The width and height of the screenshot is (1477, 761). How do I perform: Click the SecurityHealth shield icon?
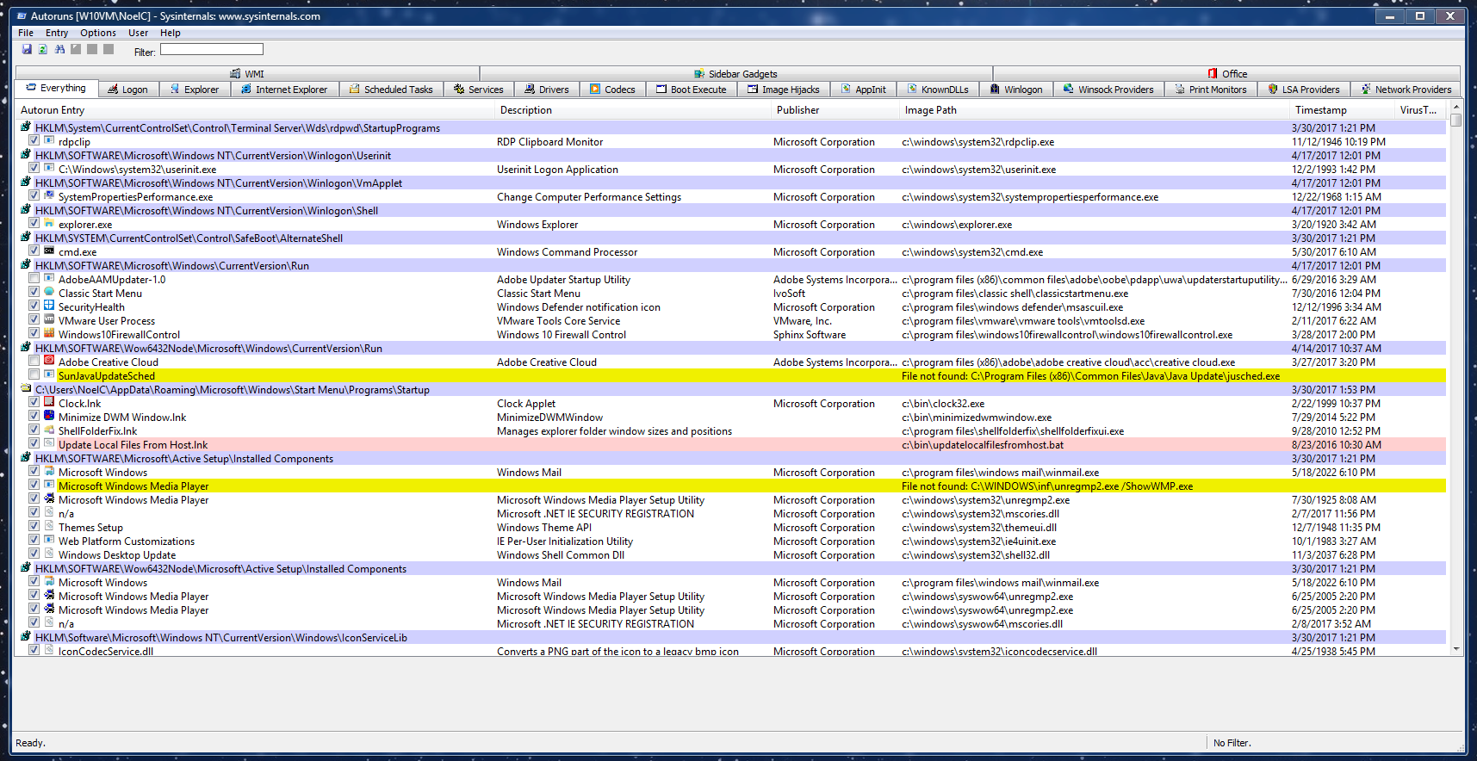click(x=49, y=306)
